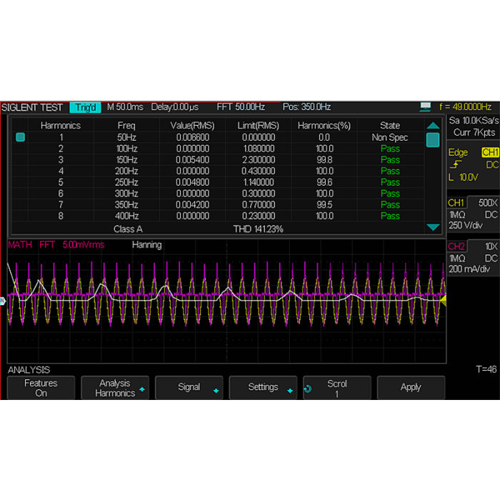Select the row marker on harmonic 1
Image resolution: width=500 pixels, height=500 pixels.
pyautogui.click(x=20, y=137)
